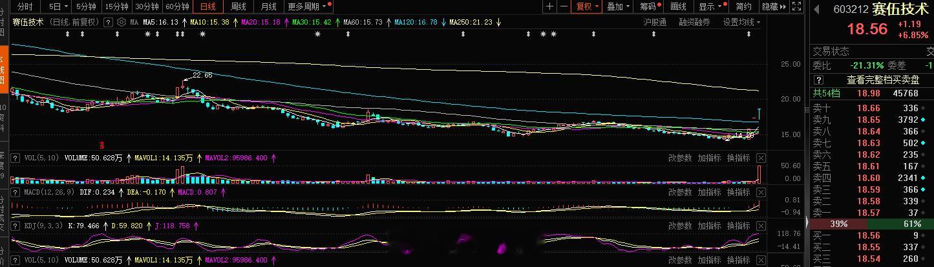Toggle 简约 simplified view
This screenshot has height=267, width=934.
pos(743,6)
